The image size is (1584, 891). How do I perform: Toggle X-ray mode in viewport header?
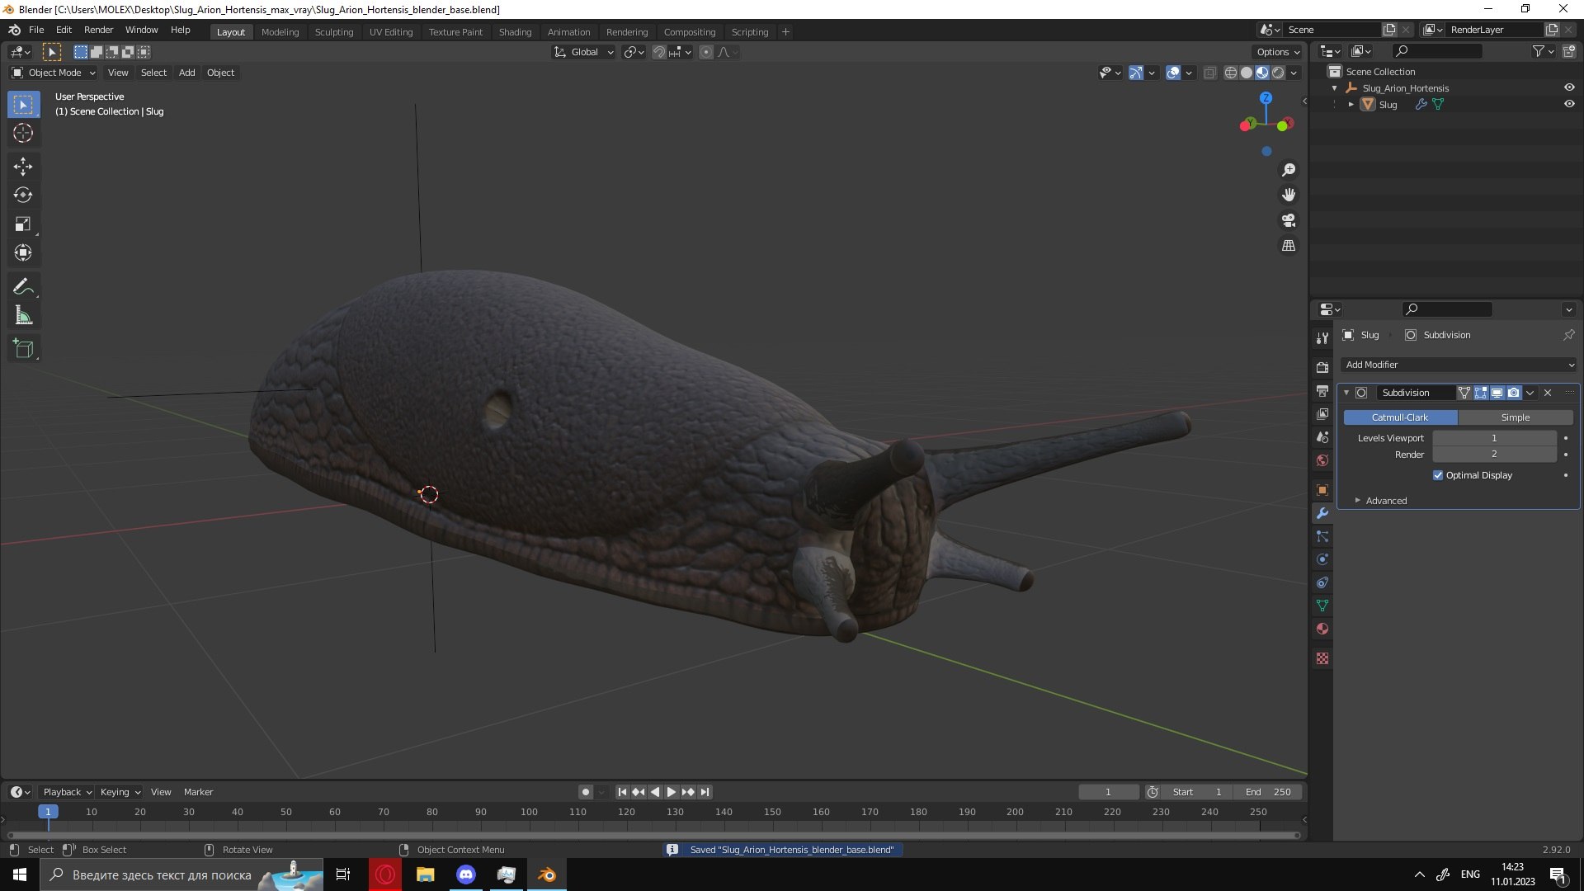coord(1209,73)
